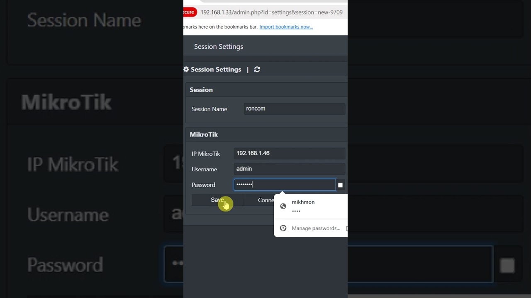Click the MikroTik section heading

pos(204,135)
